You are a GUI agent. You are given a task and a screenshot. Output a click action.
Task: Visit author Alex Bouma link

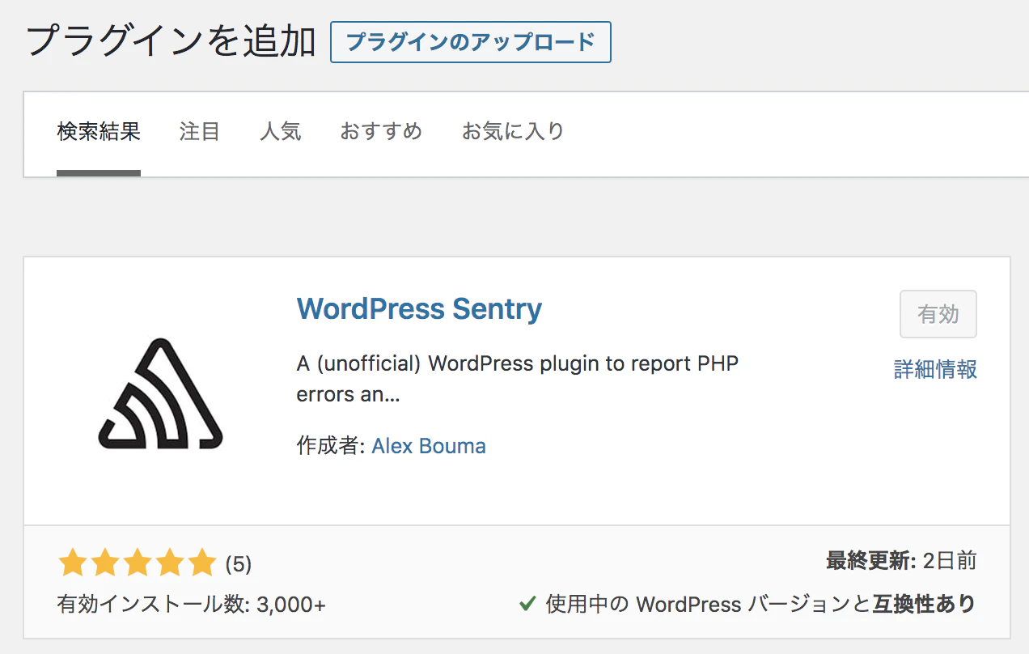tap(429, 446)
